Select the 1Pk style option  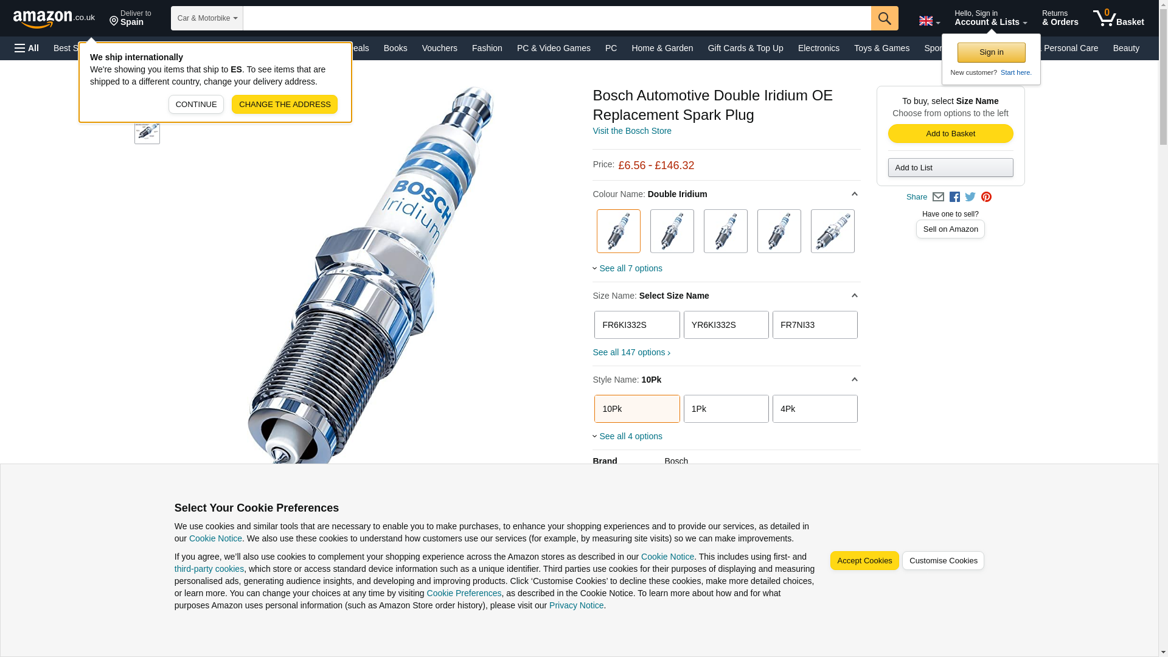click(726, 409)
